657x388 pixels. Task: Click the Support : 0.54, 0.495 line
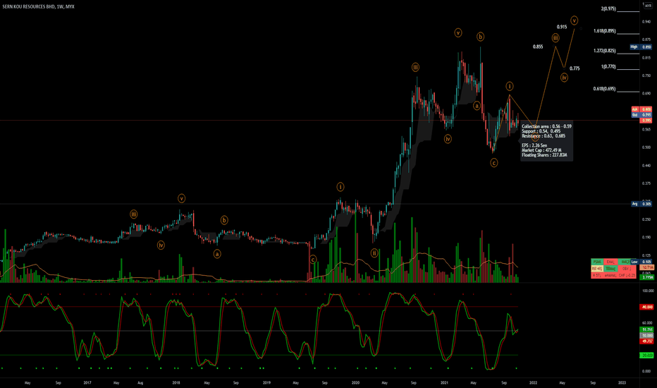click(x=541, y=131)
